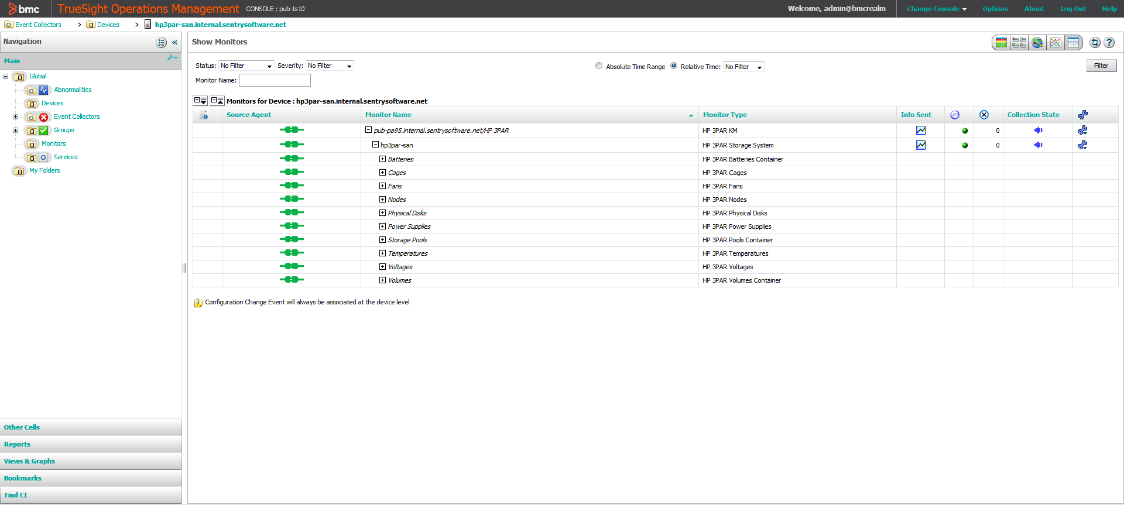1124x508 pixels.
Task: Click the green status dot for HP 3PAR KM
Action: pyautogui.click(x=965, y=131)
